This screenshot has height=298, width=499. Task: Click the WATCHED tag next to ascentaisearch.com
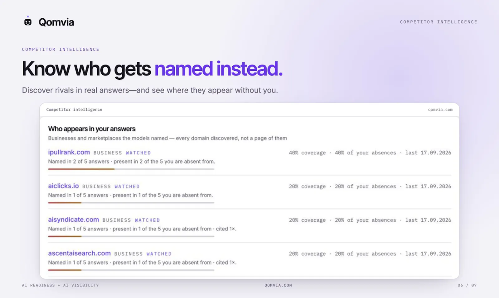[x=159, y=254]
